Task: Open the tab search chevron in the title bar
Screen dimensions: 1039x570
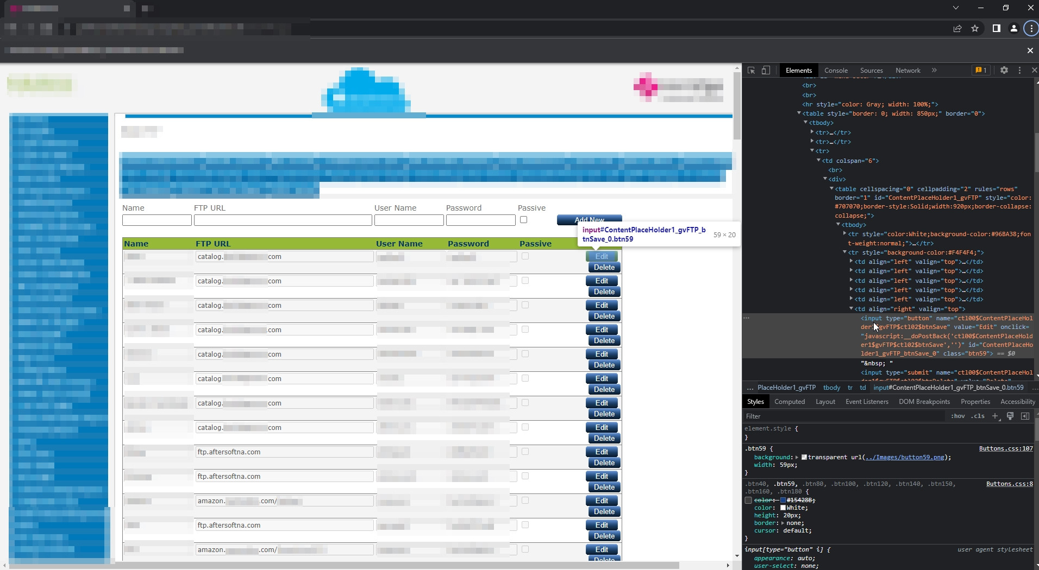Action: pos(956,8)
